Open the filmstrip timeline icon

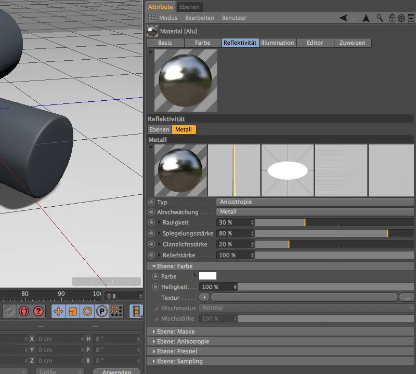(x=136, y=311)
